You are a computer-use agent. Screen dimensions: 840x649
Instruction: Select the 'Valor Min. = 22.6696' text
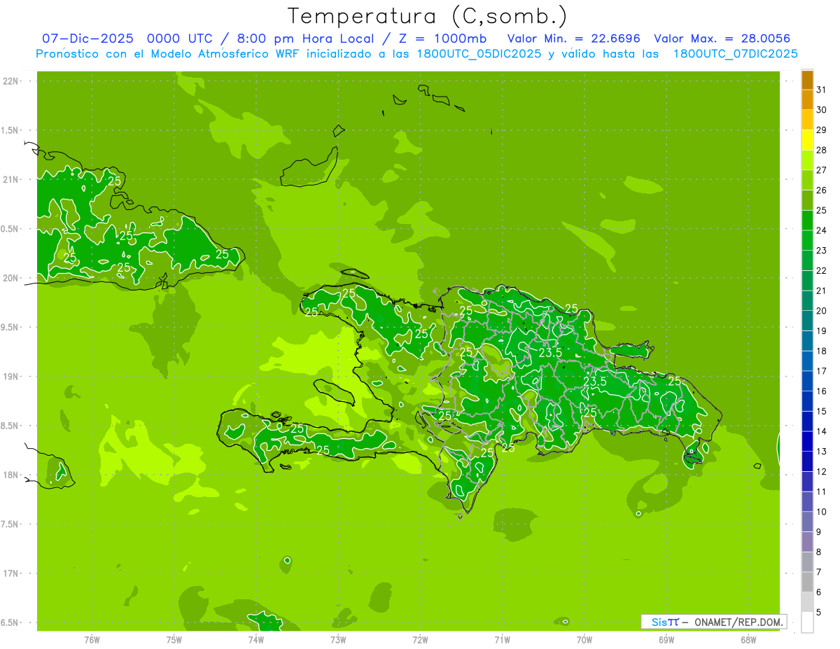(x=573, y=39)
